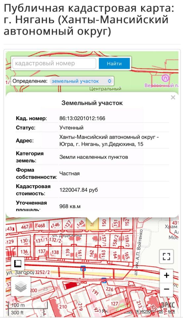Select parcel 468 on the map

point(41,226)
